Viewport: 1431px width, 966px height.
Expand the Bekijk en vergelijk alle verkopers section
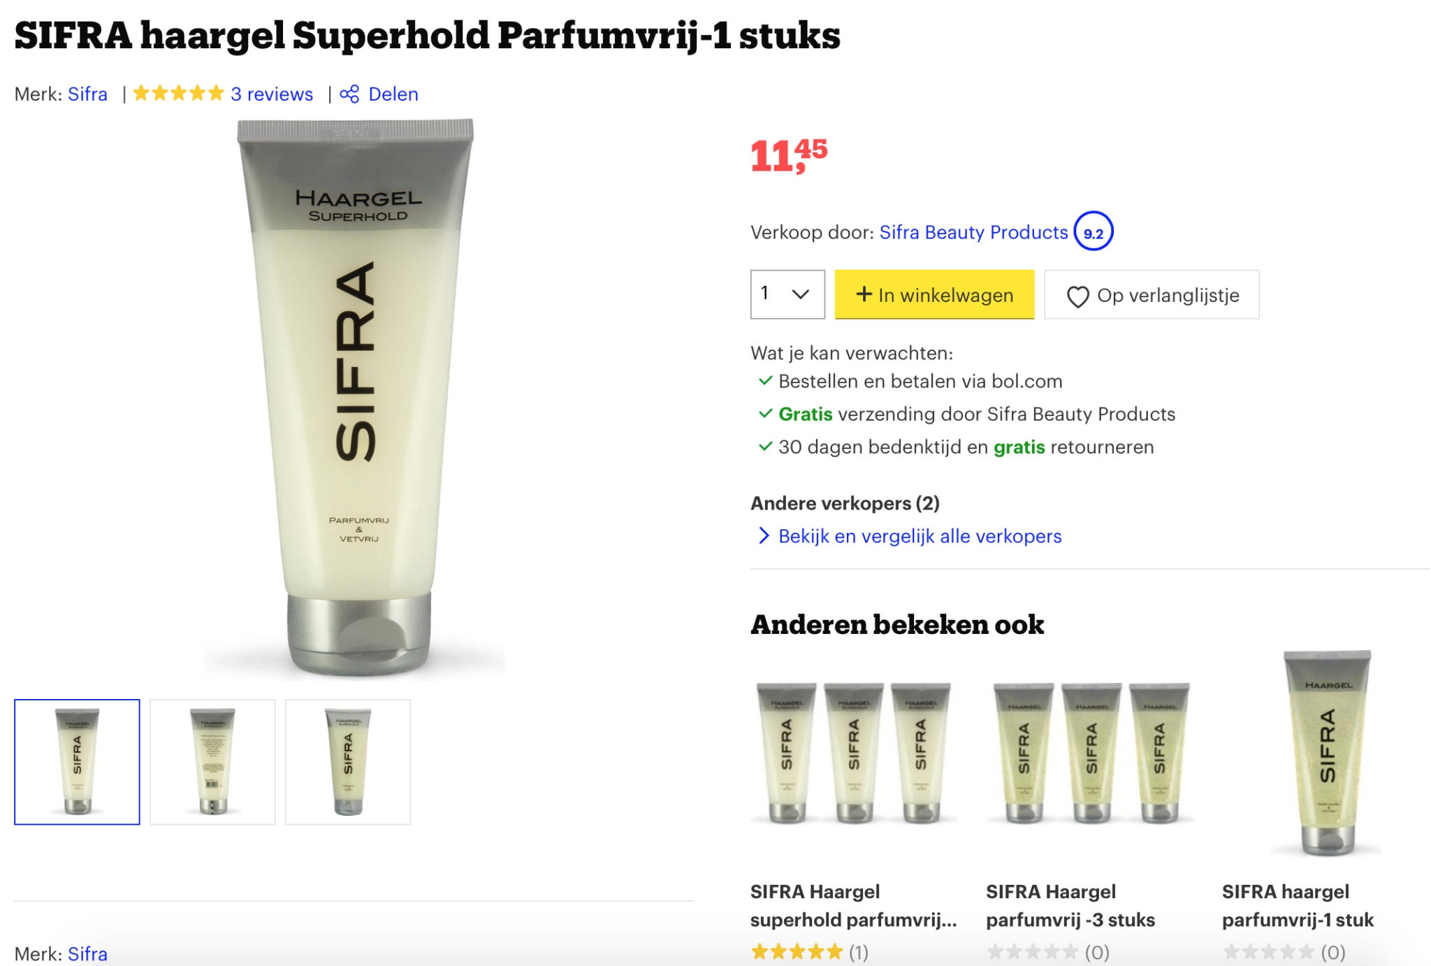tap(920, 536)
